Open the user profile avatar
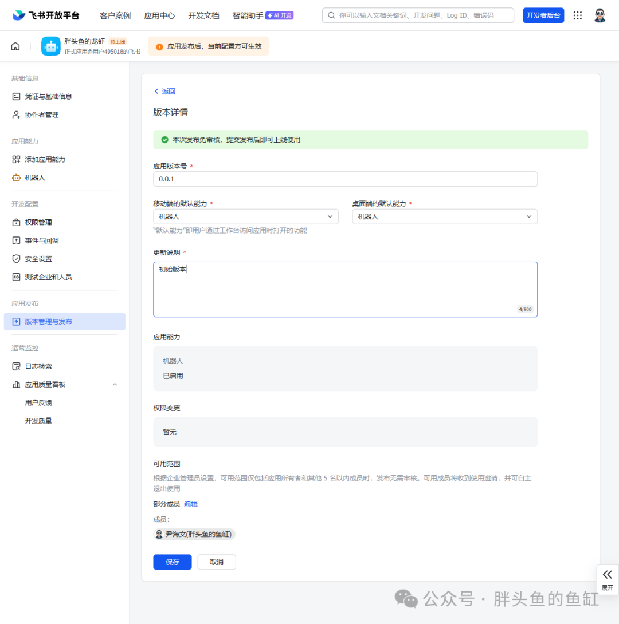Screen dimensions: 619x624 [600, 15]
